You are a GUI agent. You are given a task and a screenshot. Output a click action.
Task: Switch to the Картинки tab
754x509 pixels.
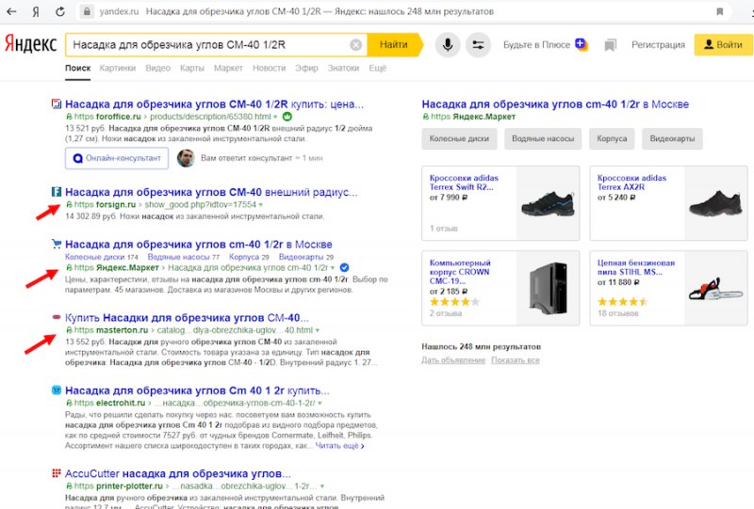117,68
